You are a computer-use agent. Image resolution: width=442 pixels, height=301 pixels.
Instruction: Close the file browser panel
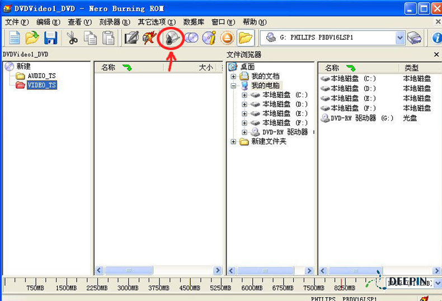436,55
